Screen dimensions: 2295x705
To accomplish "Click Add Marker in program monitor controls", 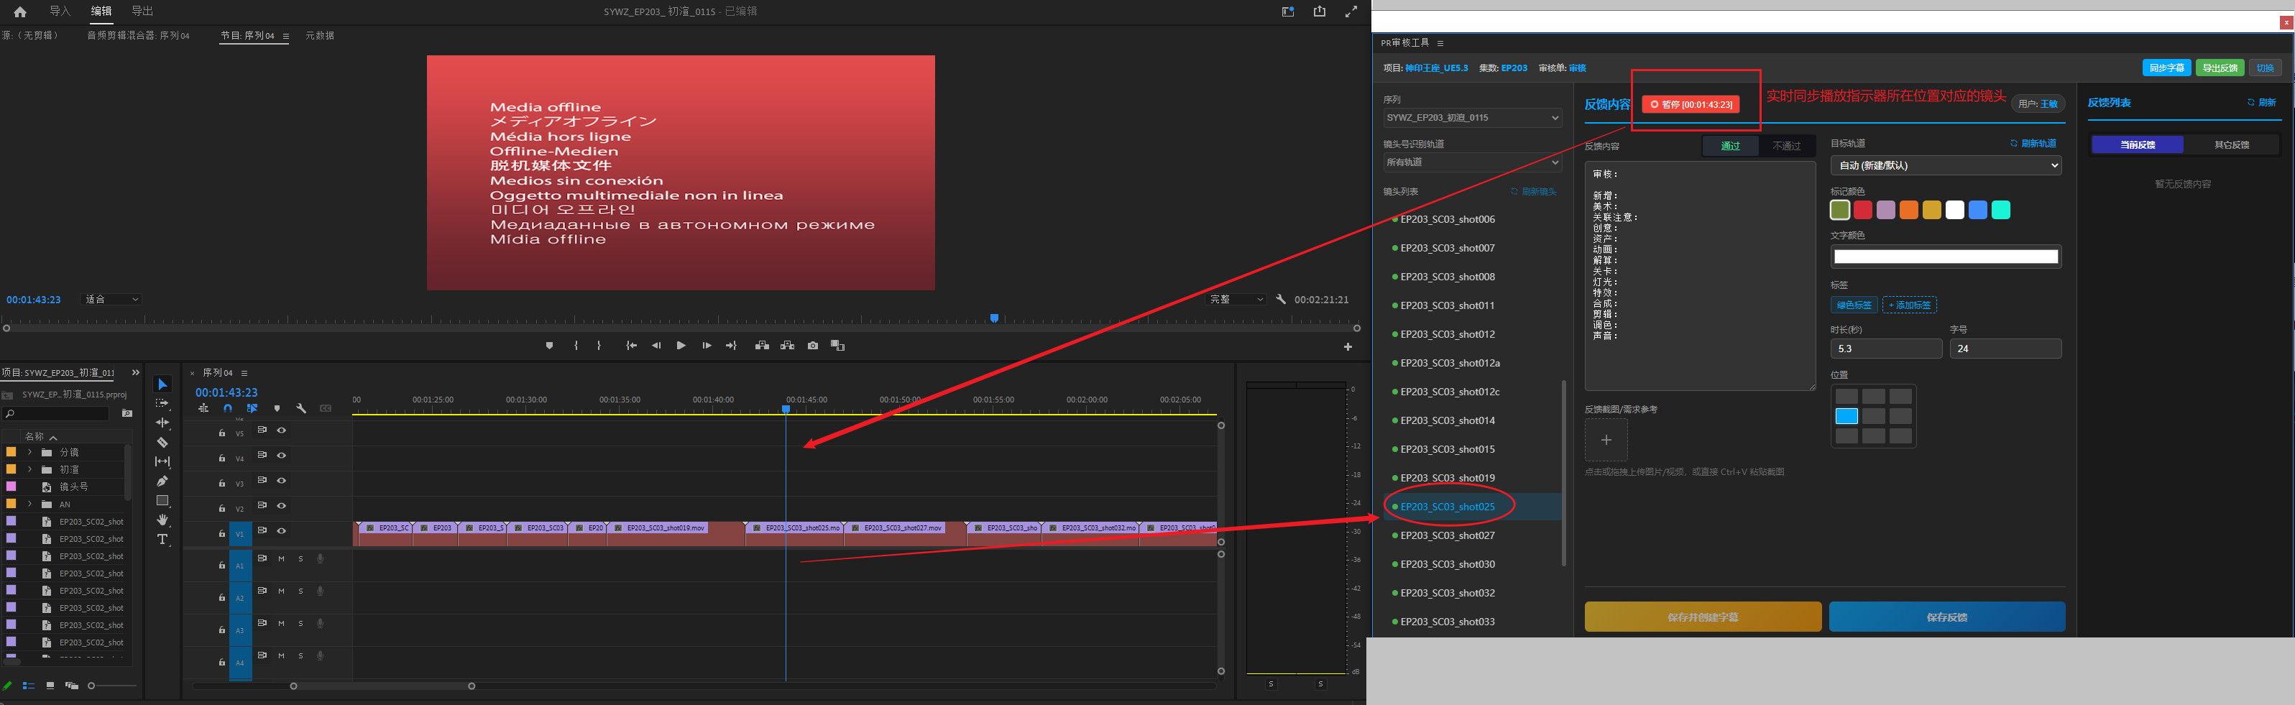I will tap(549, 346).
